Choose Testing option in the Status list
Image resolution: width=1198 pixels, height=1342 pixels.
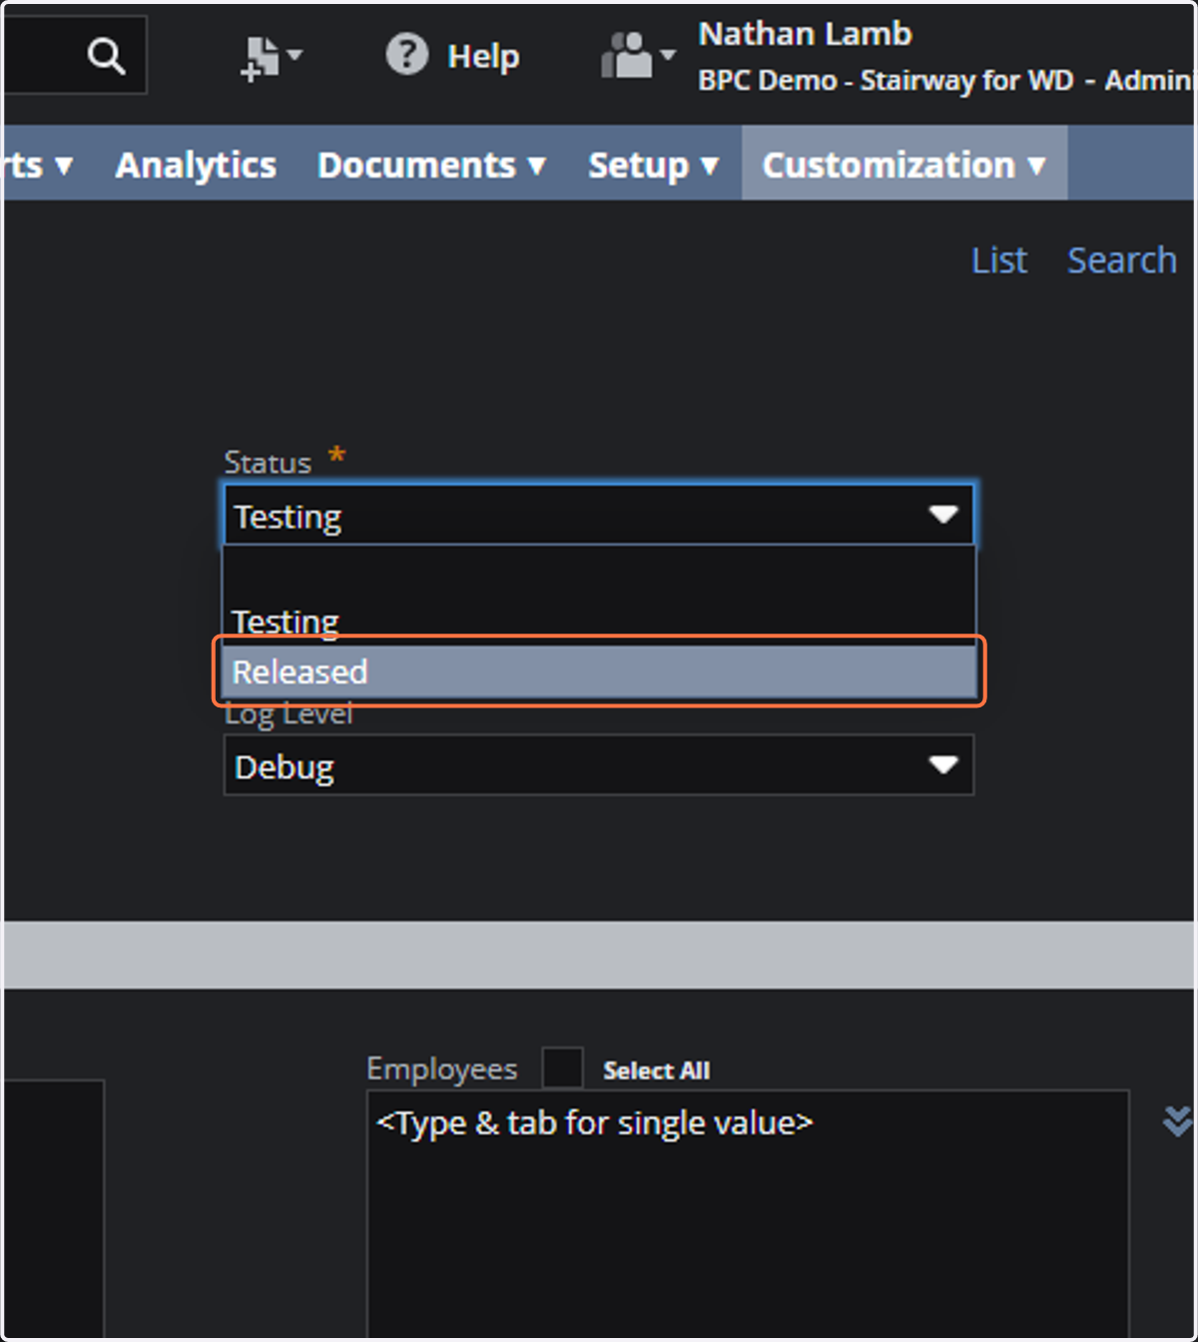click(x=598, y=621)
